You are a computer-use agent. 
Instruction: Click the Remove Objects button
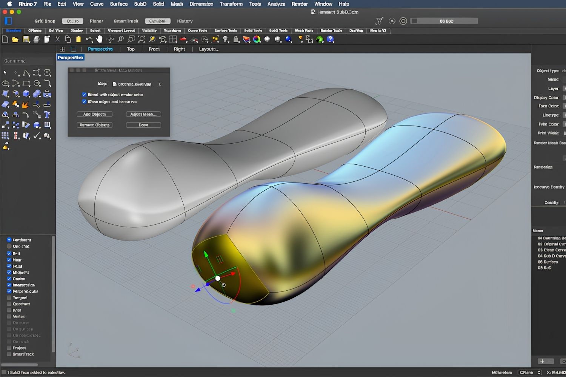(x=95, y=125)
